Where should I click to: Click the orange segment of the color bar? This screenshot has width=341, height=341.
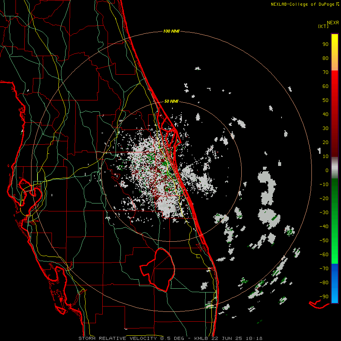pyautogui.click(x=335, y=65)
